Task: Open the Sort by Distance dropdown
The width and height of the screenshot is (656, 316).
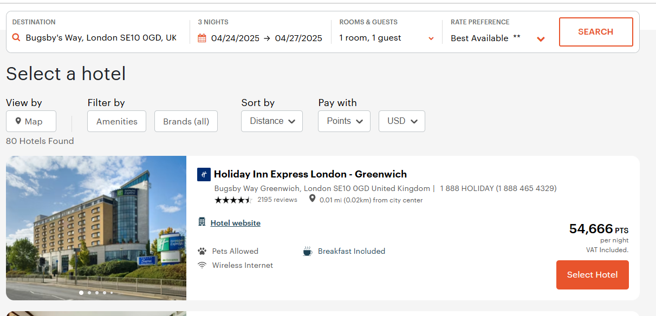Action: coord(272,121)
